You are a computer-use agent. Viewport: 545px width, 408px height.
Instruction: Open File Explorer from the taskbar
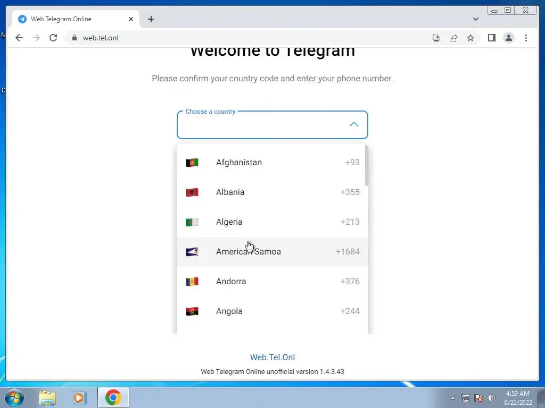[x=47, y=397]
